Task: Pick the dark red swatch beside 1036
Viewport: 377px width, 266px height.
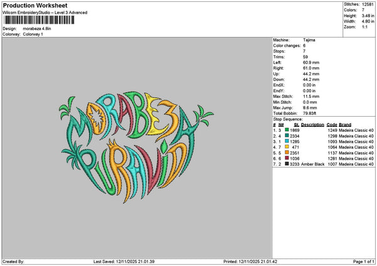Action: pyautogui.click(x=287, y=158)
